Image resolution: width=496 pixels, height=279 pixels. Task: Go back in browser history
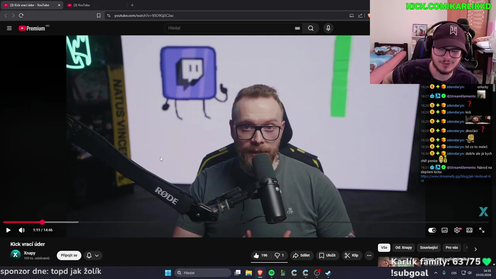(5, 15)
